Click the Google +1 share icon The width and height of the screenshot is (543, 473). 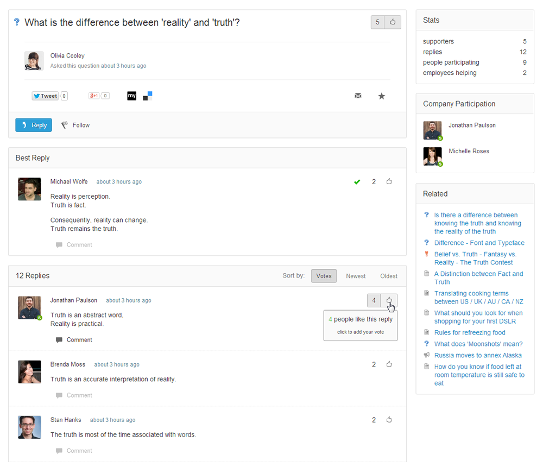tap(94, 96)
